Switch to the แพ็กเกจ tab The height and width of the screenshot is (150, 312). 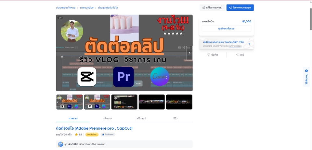coord(107,118)
